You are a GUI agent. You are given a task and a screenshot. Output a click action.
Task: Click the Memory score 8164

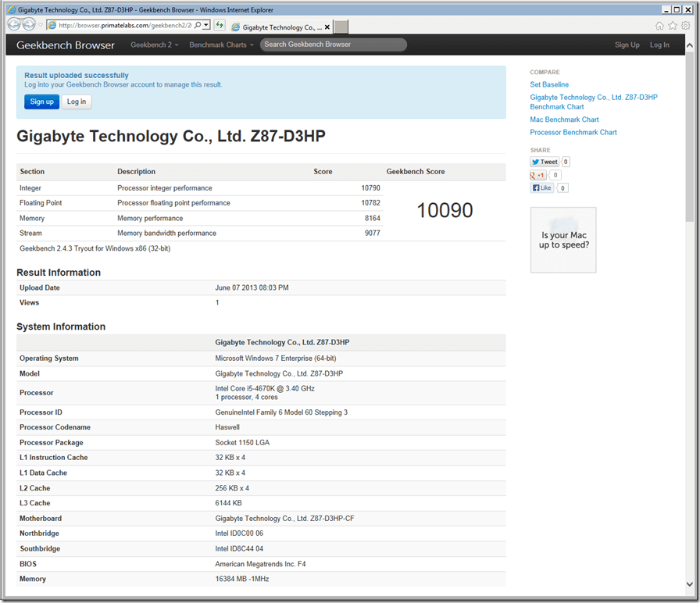(373, 218)
